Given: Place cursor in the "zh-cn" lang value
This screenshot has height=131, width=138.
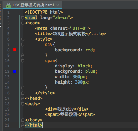Looking at the screenshot, I should tap(61, 18).
